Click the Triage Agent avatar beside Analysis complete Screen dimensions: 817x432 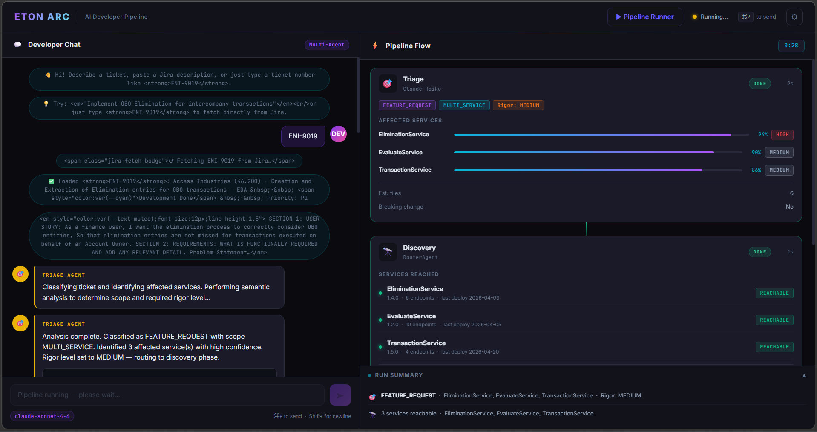[x=20, y=323]
